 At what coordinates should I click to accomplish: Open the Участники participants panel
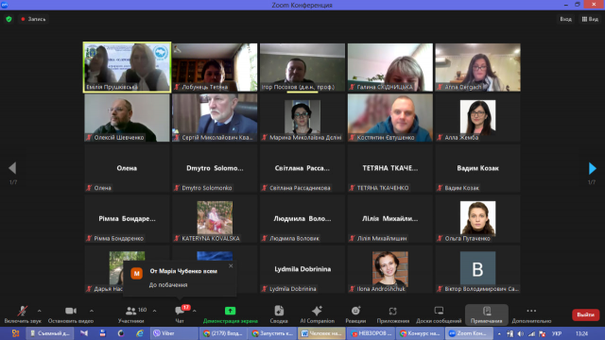tap(131, 314)
